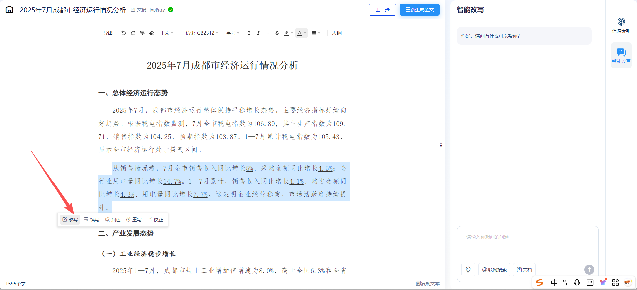
Task: Click 复制文本 to copy text
Action: pyautogui.click(x=428, y=284)
